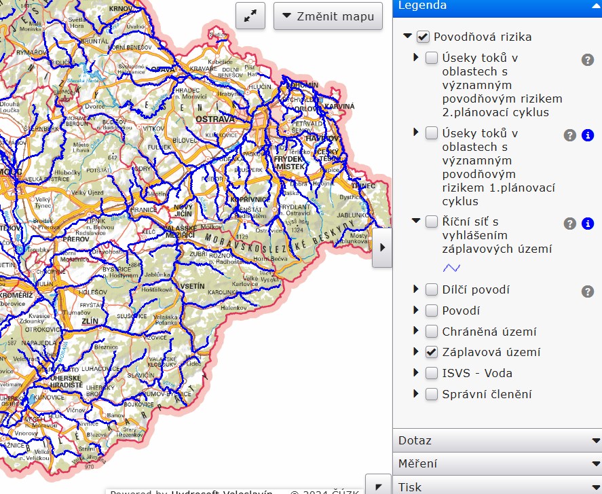Expand the ISVS - Voda layer group
This screenshot has height=494, width=602.
416,373
